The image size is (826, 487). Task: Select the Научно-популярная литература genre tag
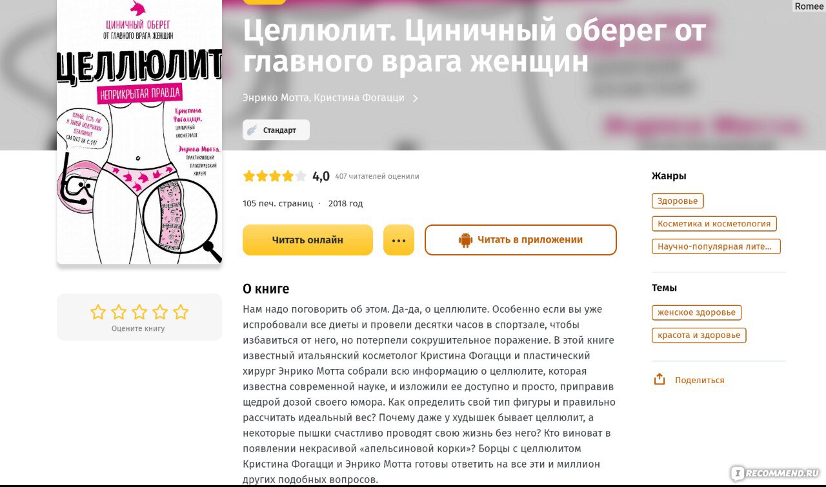pyautogui.click(x=716, y=246)
